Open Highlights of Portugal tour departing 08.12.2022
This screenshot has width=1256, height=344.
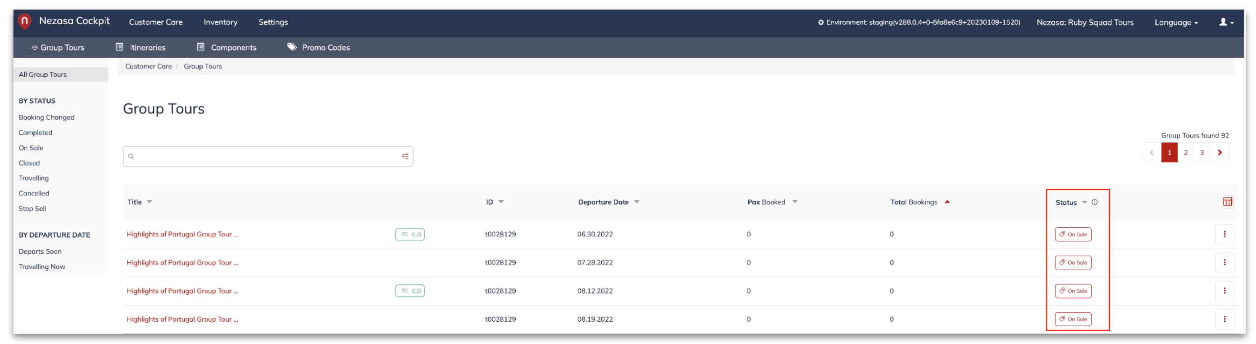point(182,291)
